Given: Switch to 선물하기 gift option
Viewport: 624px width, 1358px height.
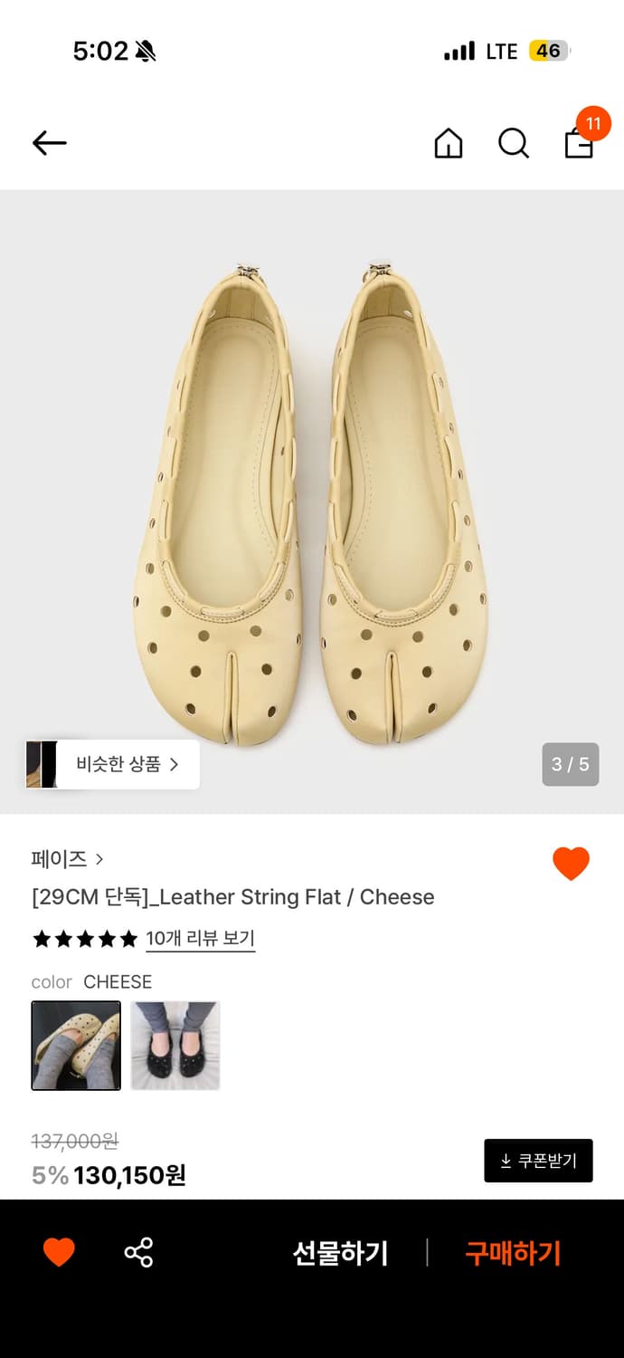Looking at the screenshot, I should 339,1252.
